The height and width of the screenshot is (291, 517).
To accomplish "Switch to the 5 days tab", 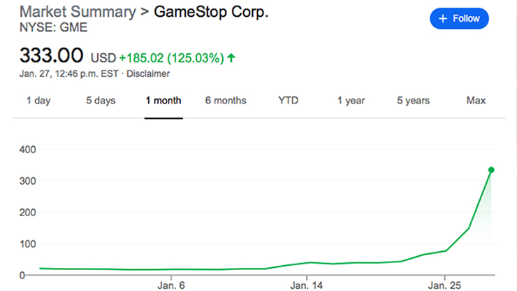I will coord(101,101).
